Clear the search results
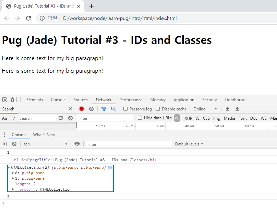 point(71,118)
